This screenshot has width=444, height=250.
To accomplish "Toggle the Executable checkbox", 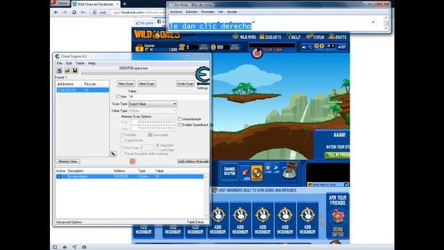I will click(150, 135).
